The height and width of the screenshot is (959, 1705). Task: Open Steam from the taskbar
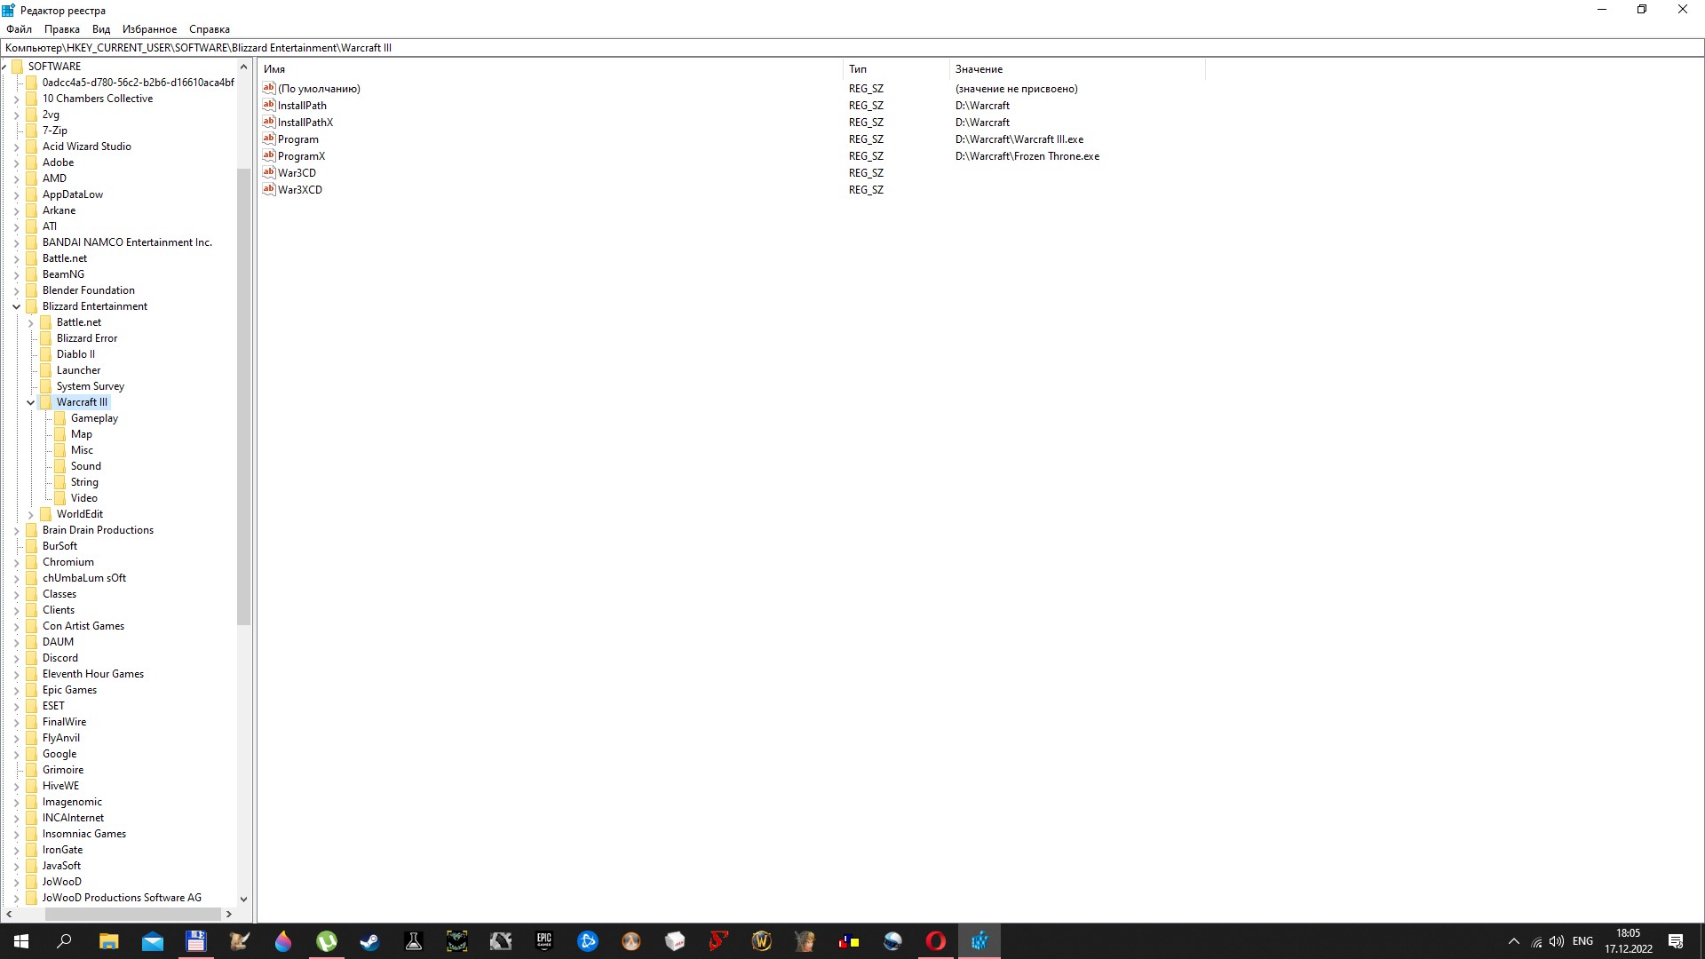coord(369,941)
